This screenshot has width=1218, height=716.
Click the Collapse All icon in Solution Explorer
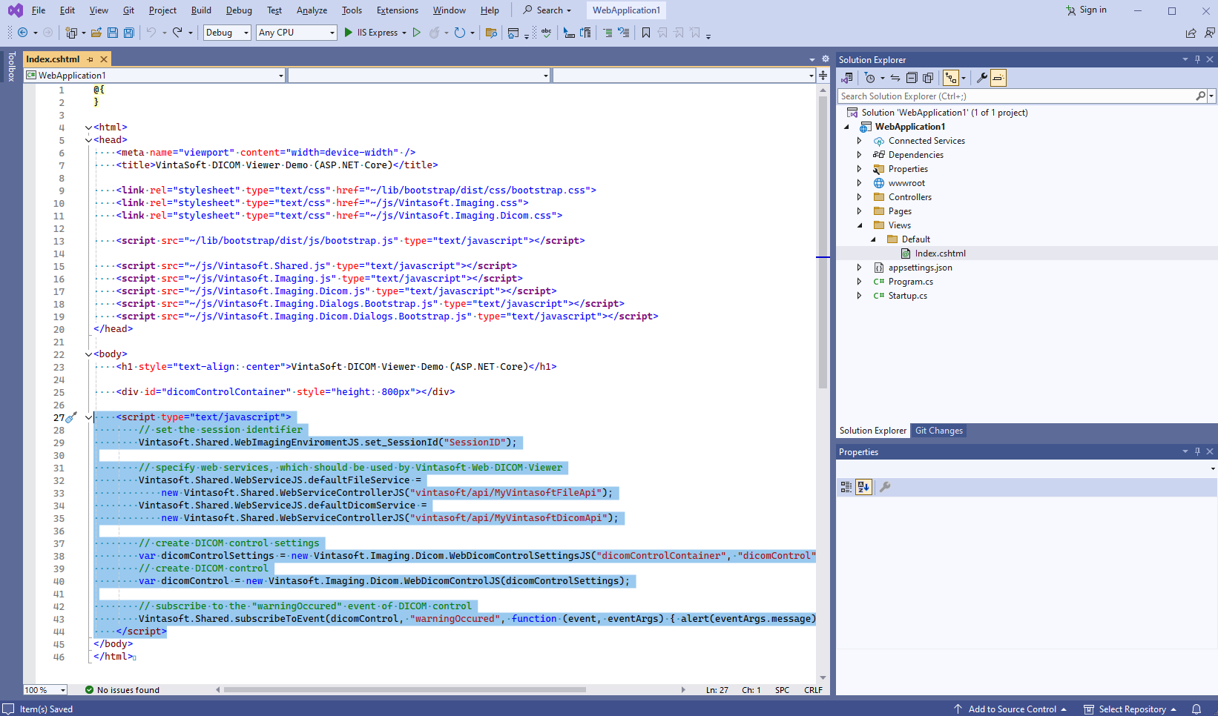pos(912,78)
